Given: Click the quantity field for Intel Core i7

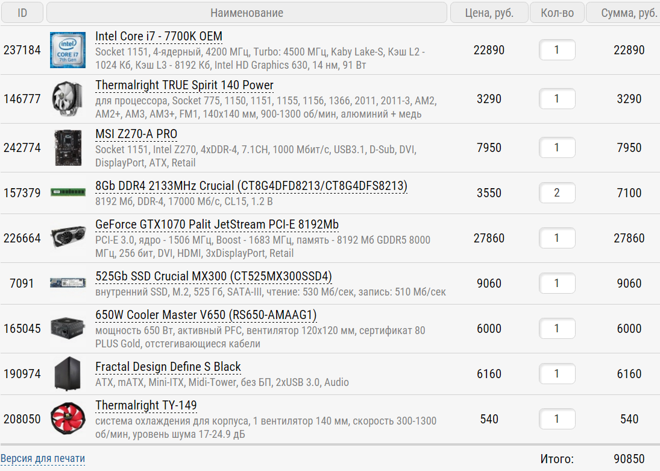Looking at the screenshot, I should 557,50.
